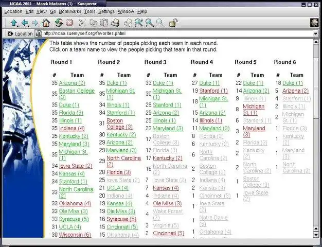Viewport: 322px width, 247px height.
Task: Open UCLA (4) link in Round 2
Action: coord(117,188)
